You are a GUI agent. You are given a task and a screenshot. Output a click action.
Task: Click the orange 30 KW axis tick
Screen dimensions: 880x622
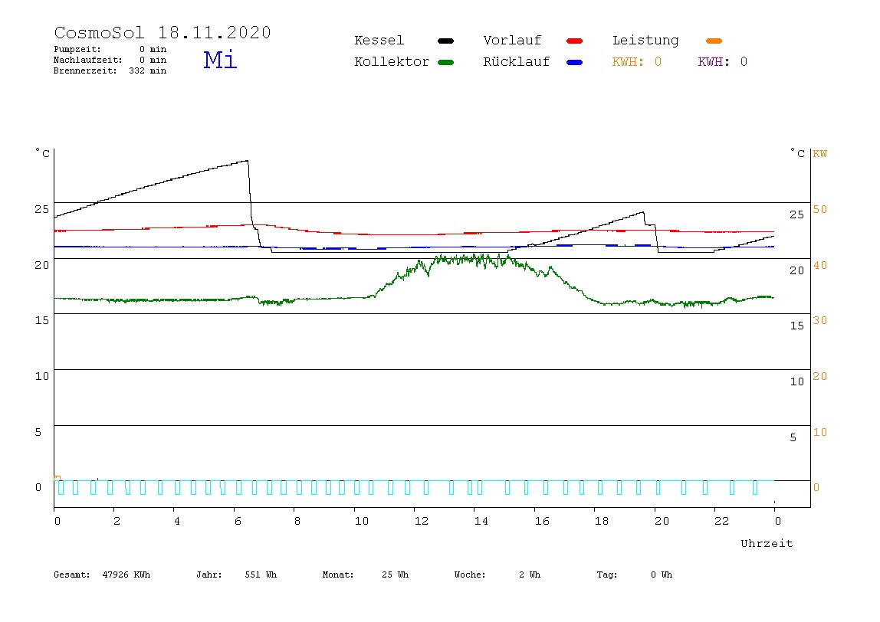click(820, 320)
